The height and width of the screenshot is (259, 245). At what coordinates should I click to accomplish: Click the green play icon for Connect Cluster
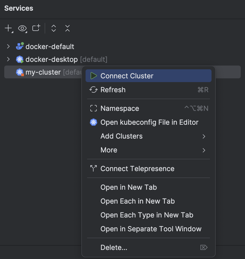click(94, 75)
